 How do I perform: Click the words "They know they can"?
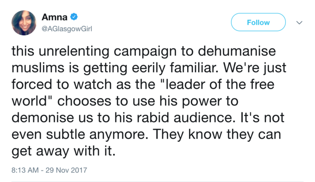coord(217,134)
